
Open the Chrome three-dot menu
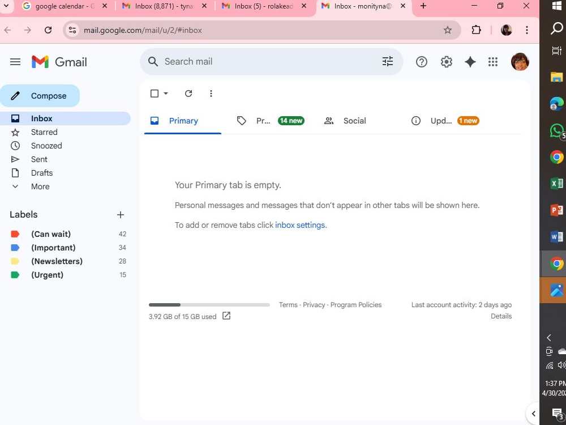(526, 31)
